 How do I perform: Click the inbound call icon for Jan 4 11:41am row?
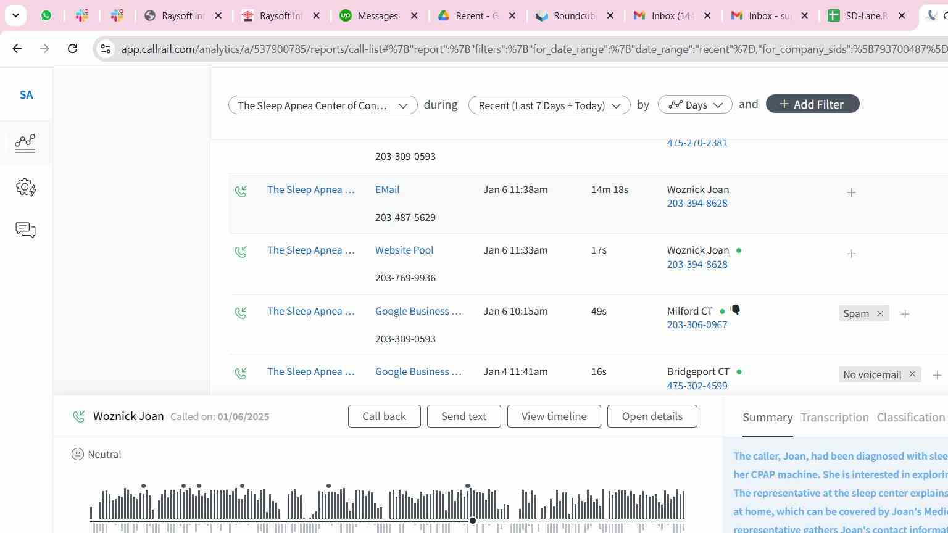241,374
